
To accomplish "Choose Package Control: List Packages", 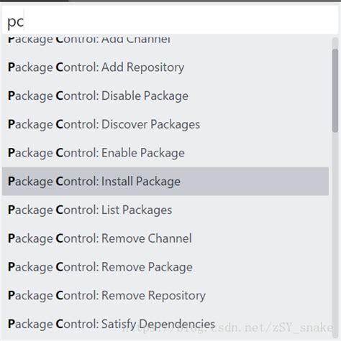I will point(165,210).
